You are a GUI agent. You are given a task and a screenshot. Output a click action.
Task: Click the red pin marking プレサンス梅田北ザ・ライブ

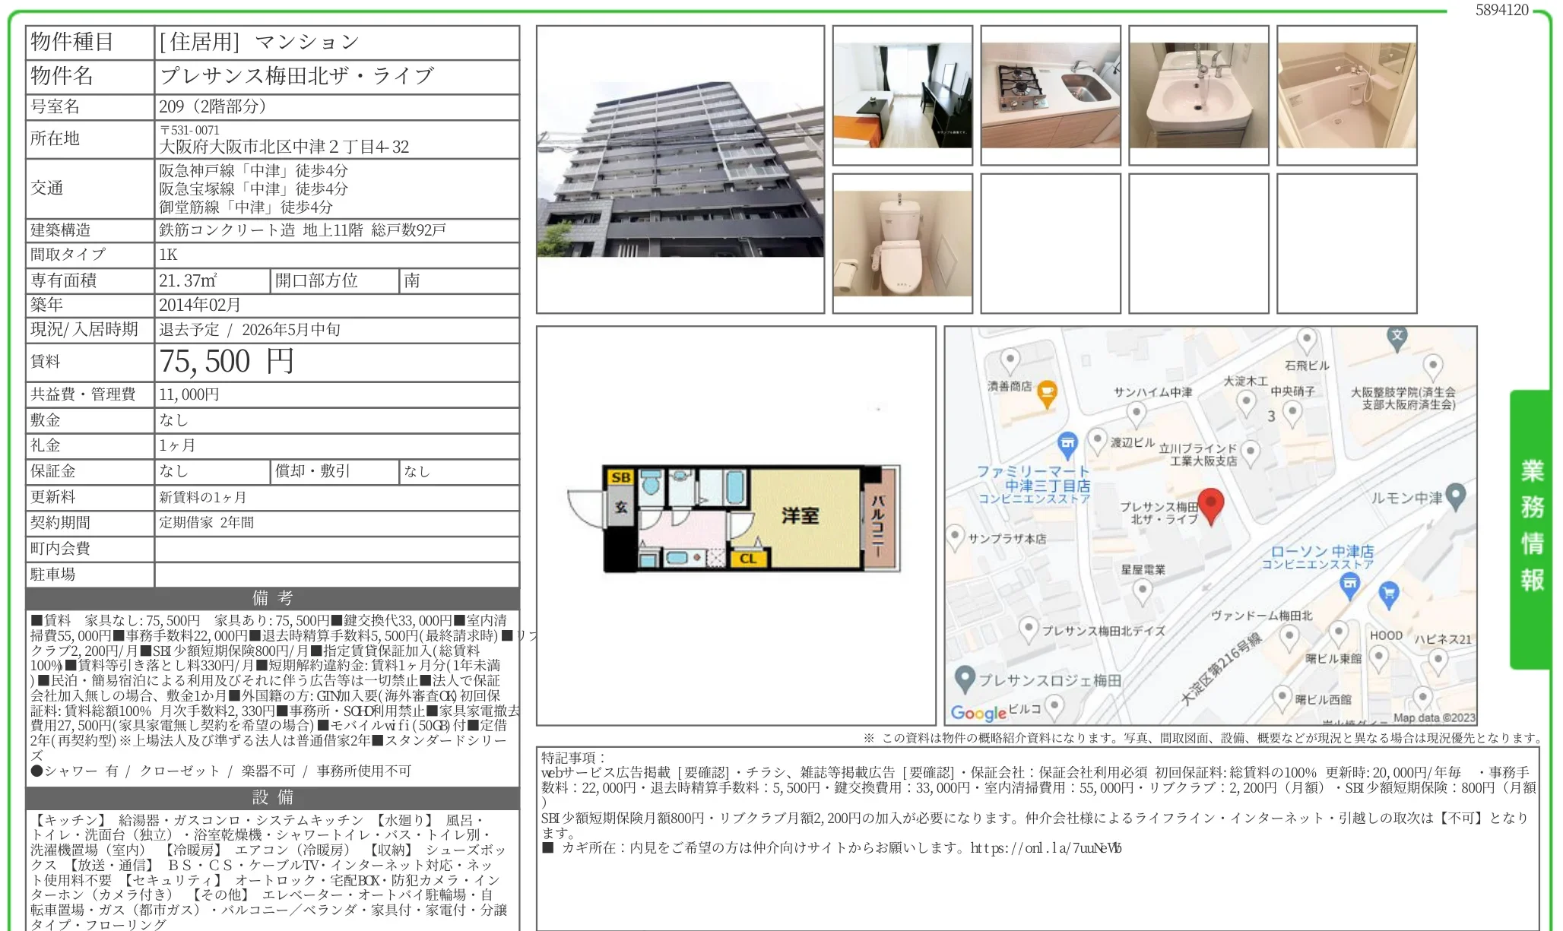click(1210, 504)
